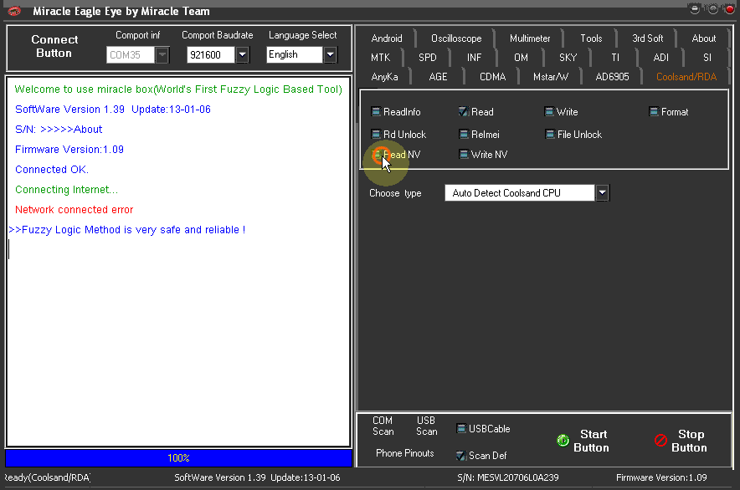Click the Ready(Coolsand/RDA) status text
This screenshot has height=490, width=740.
point(48,477)
